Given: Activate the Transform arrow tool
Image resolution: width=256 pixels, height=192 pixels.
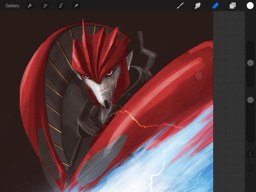Looking at the screenshot, I should (76, 6).
